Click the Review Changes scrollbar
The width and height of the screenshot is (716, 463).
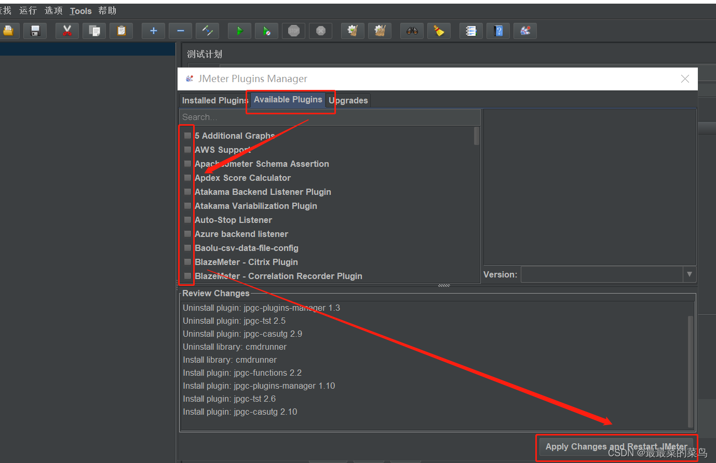[691, 371]
